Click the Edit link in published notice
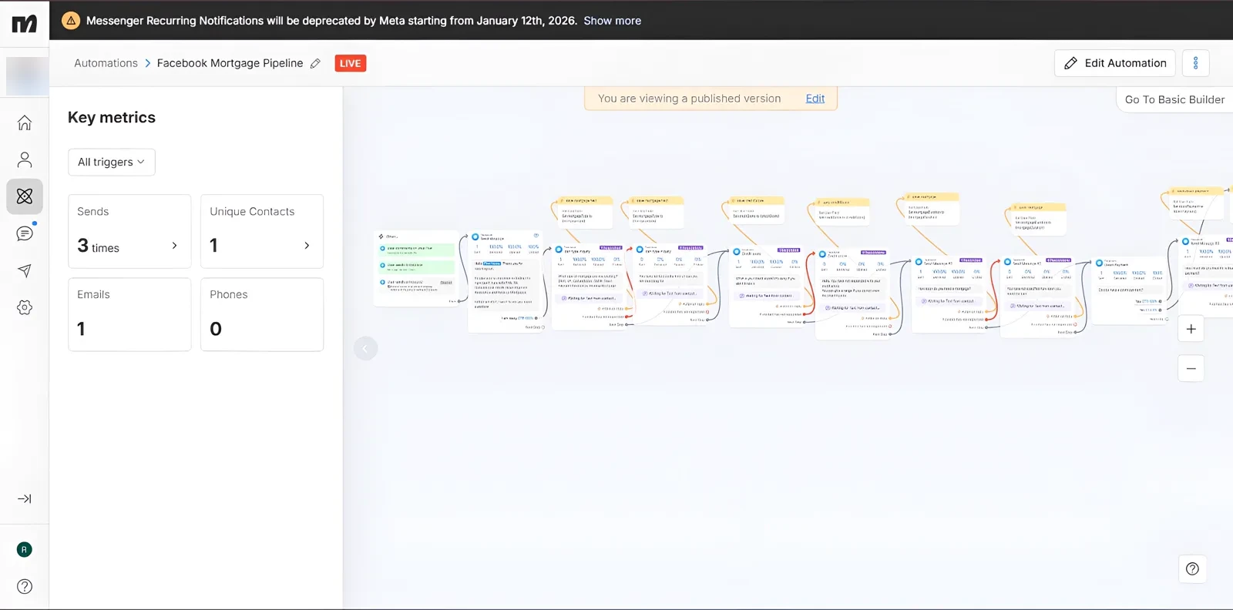Image resolution: width=1233 pixels, height=610 pixels. pos(815,99)
